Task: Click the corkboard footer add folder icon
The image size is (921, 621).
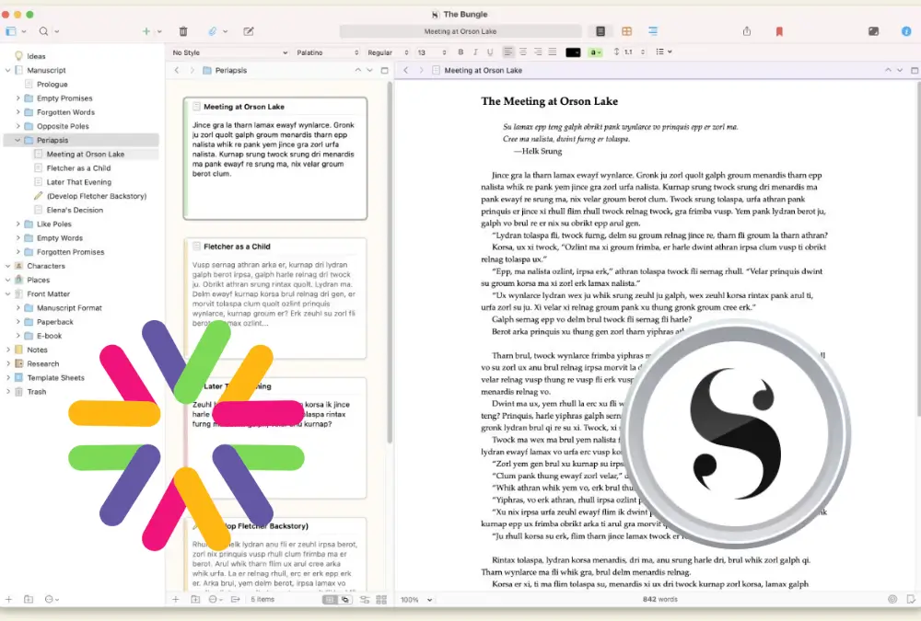Action: (x=195, y=599)
